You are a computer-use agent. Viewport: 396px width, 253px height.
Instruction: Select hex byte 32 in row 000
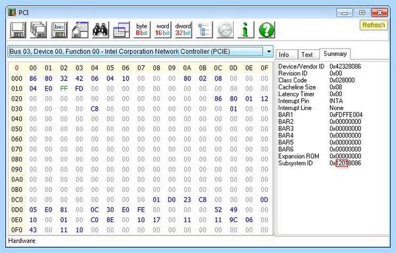point(64,78)
